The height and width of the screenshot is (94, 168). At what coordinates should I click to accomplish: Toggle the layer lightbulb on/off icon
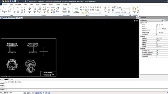tap(82, 12)
